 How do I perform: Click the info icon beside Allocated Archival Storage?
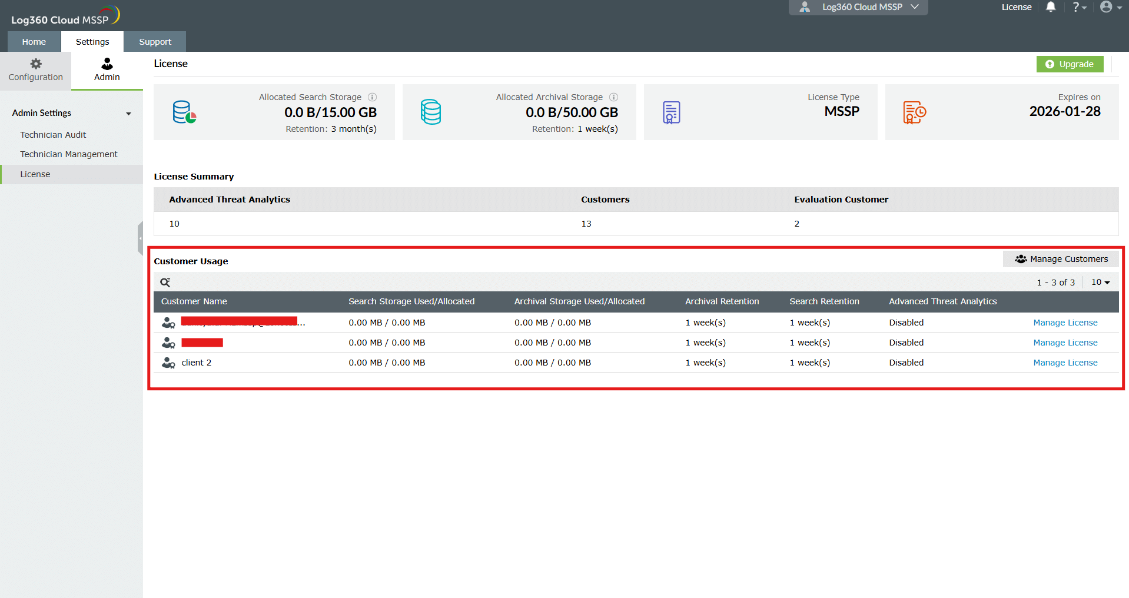tap(614, 97)
